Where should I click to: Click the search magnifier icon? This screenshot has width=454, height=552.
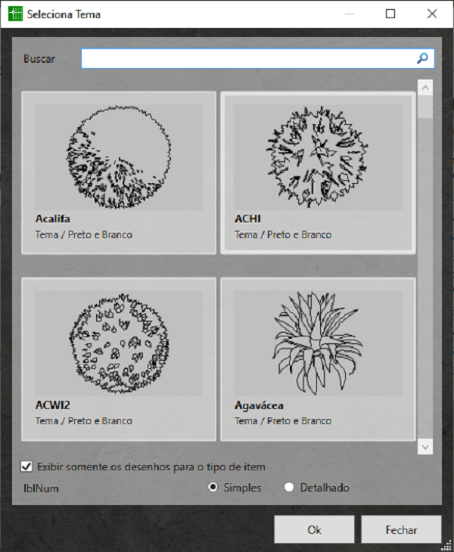[423, 58]
